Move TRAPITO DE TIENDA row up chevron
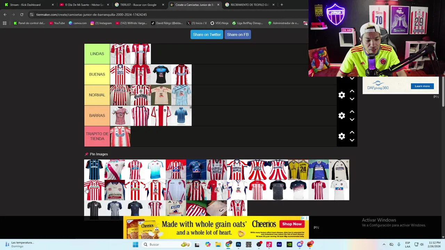Viewport: 445px width, 250px height. point(352,132)
